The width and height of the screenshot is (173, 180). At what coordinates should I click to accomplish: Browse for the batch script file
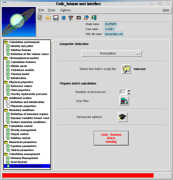tap(126, 69)
